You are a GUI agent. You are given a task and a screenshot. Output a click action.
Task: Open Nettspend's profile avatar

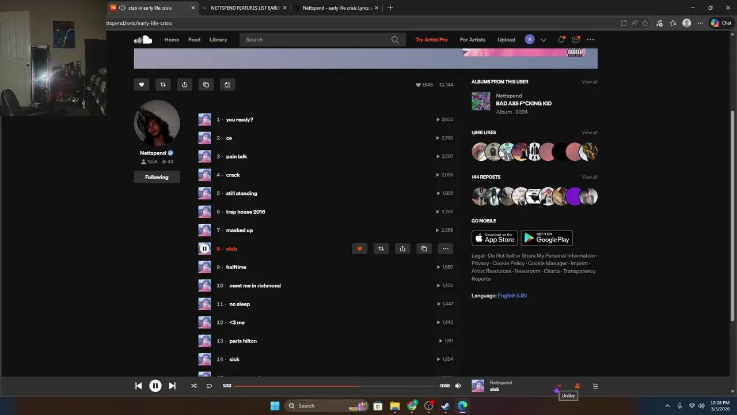[157, 123]
